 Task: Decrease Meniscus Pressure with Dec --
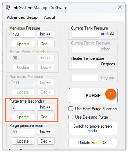tap(46, 44)
